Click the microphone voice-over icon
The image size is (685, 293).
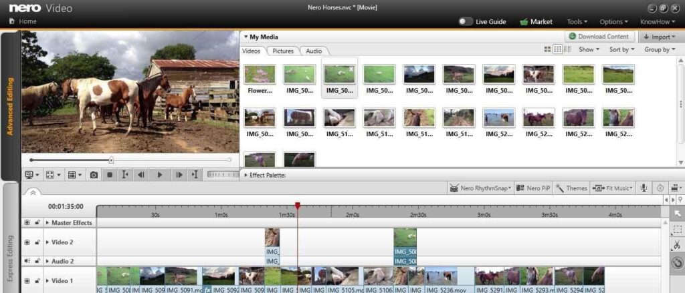644,188
